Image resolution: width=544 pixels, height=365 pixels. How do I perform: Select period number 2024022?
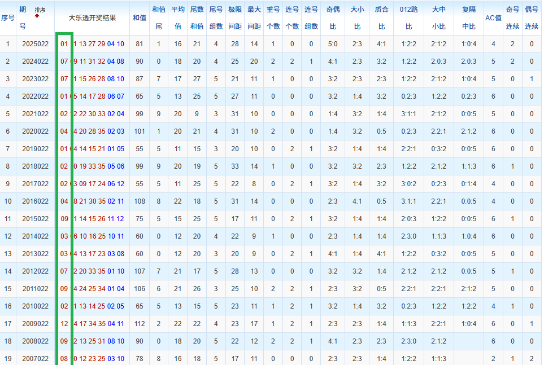point(36,61)
